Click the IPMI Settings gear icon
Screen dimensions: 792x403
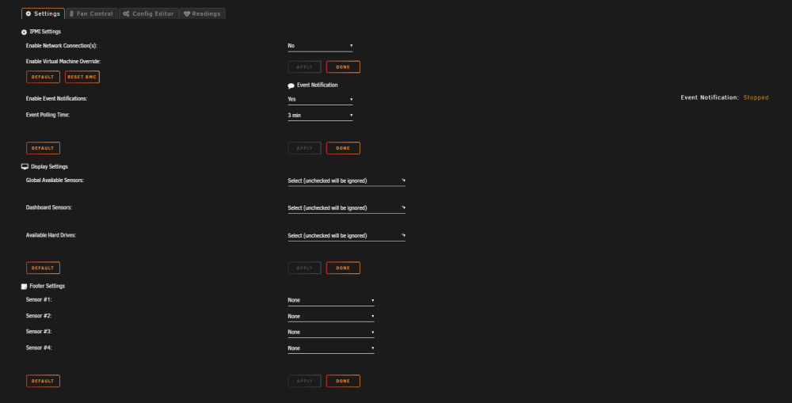(24, 32)
